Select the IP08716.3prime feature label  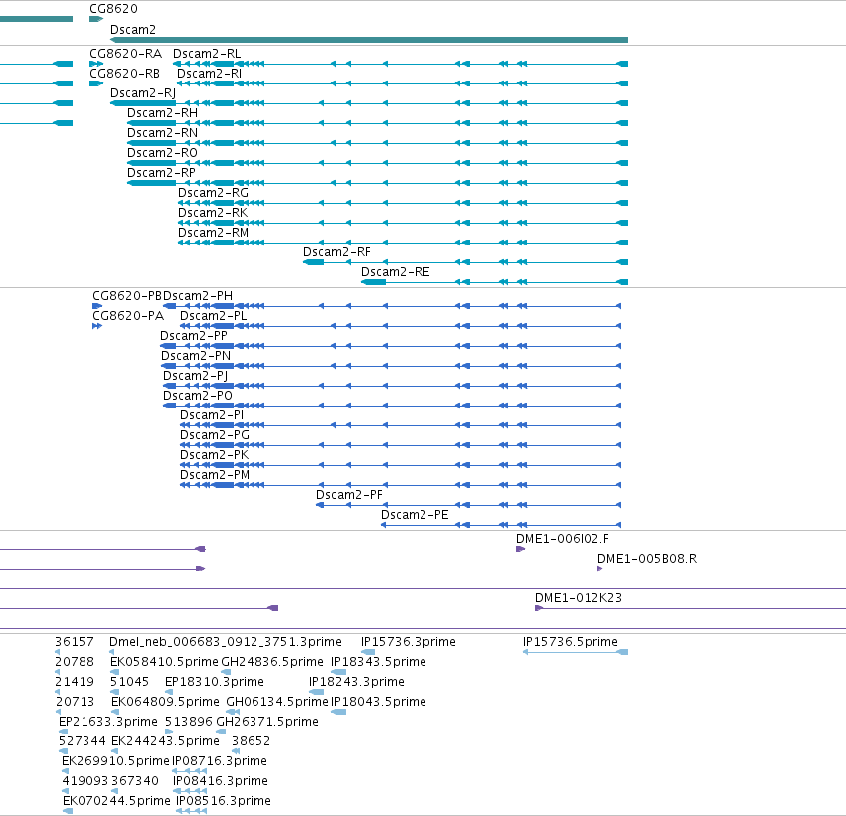pos(220,761)
